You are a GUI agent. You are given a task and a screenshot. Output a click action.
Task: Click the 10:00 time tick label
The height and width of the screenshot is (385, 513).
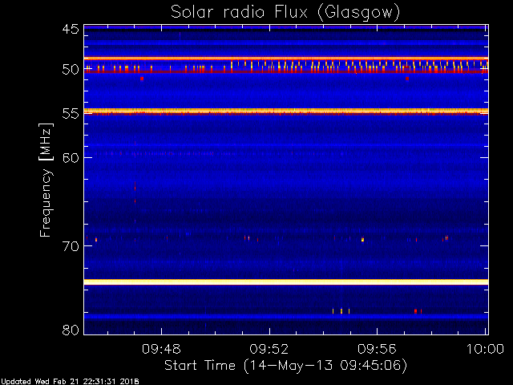485,349
